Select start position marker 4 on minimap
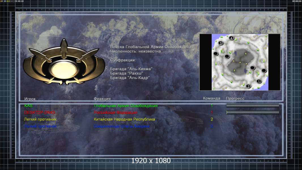Screen dimensions: 302x170 click(231, 38)
